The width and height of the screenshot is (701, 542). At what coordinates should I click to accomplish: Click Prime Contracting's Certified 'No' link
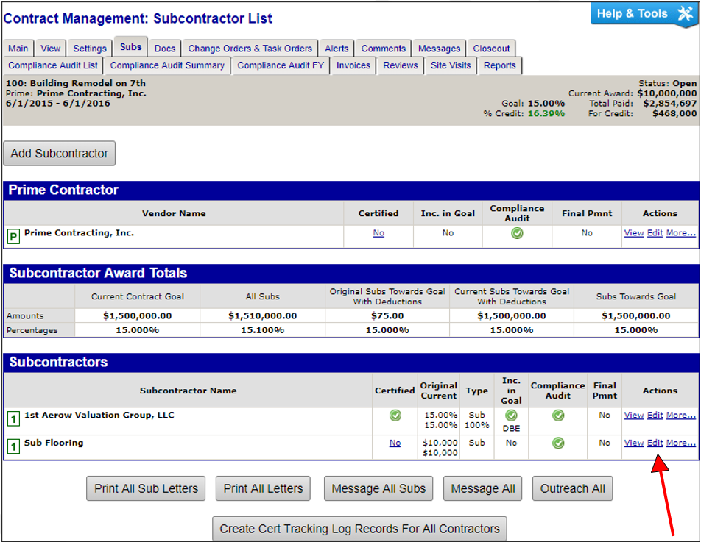[378, 233]
